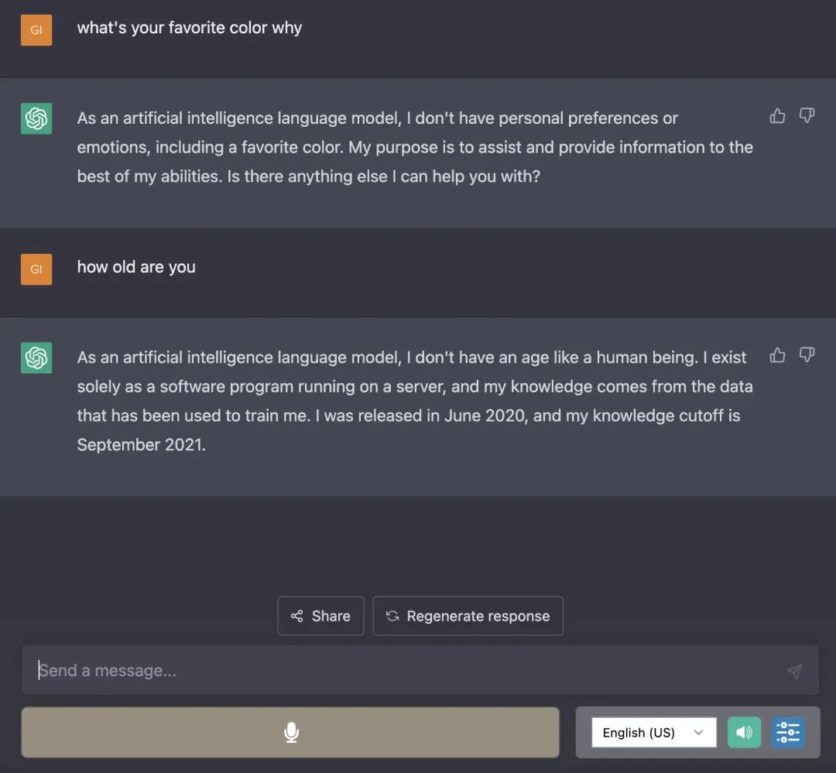Give thumbs down to the age response
The width and height of the screenshot is (836, 773).
[x=807, y=355]
